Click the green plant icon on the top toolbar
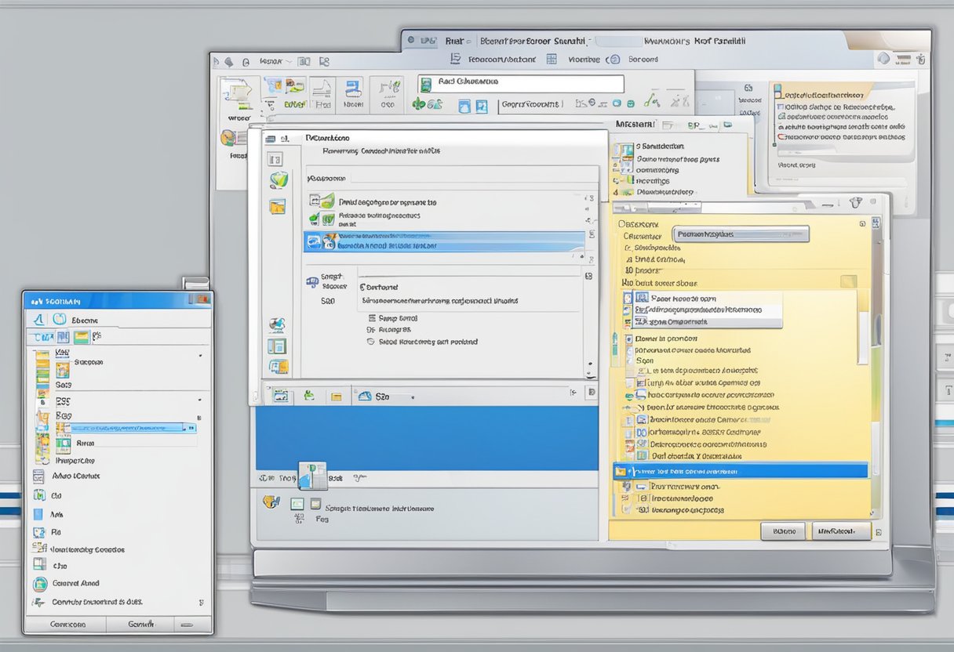 pos(419,104)
